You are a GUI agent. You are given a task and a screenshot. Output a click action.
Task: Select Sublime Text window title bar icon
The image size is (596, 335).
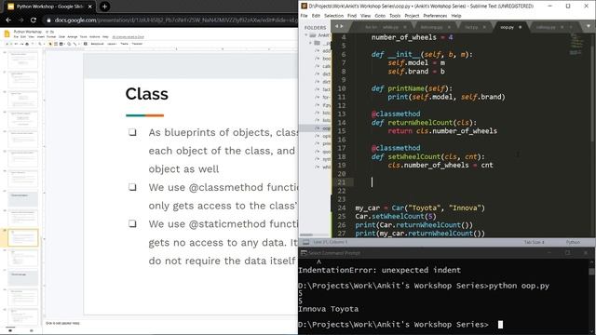(x=305, y=7)
